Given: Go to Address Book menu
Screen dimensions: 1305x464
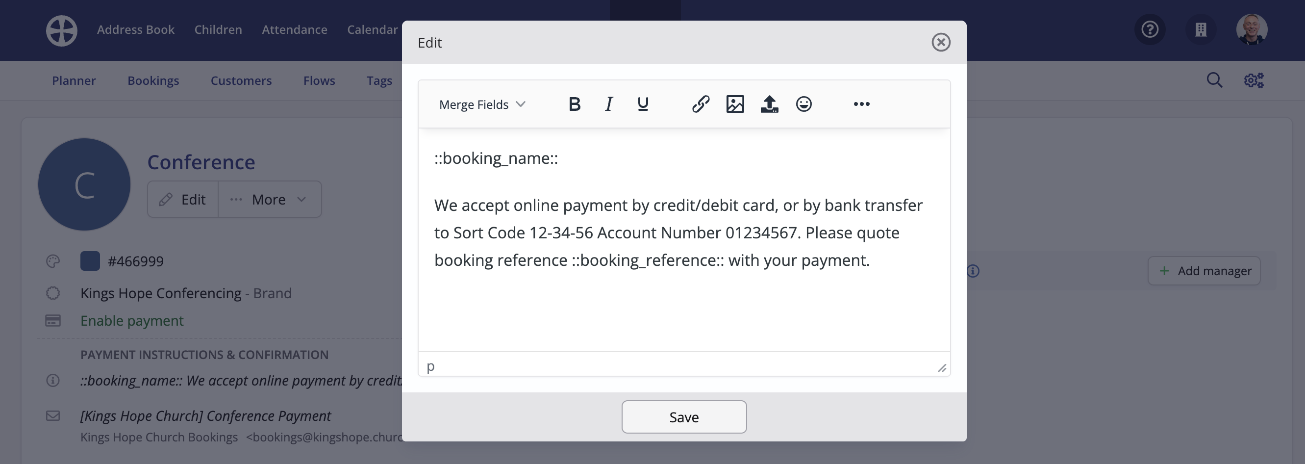Looking at the screenshot, I should (x=136, y=30).
